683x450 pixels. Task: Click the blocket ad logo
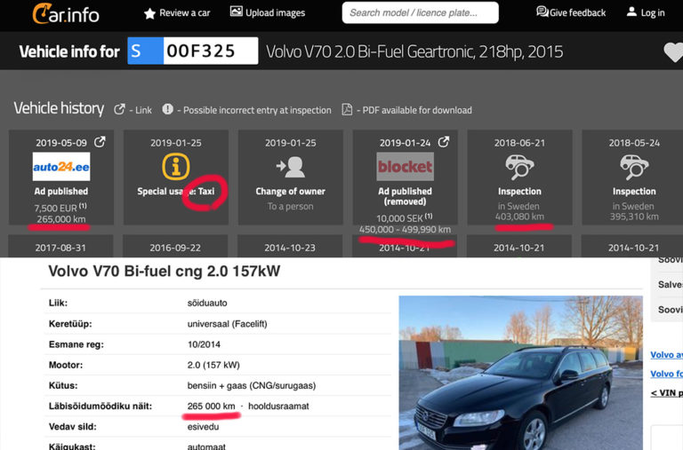[x=405, y=166]
